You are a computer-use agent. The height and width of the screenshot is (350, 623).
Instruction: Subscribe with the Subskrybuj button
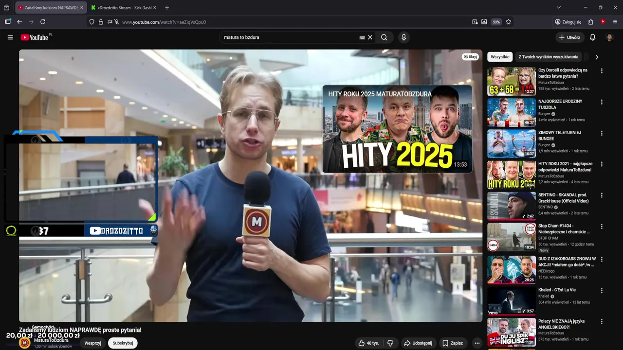pos(123,343)
